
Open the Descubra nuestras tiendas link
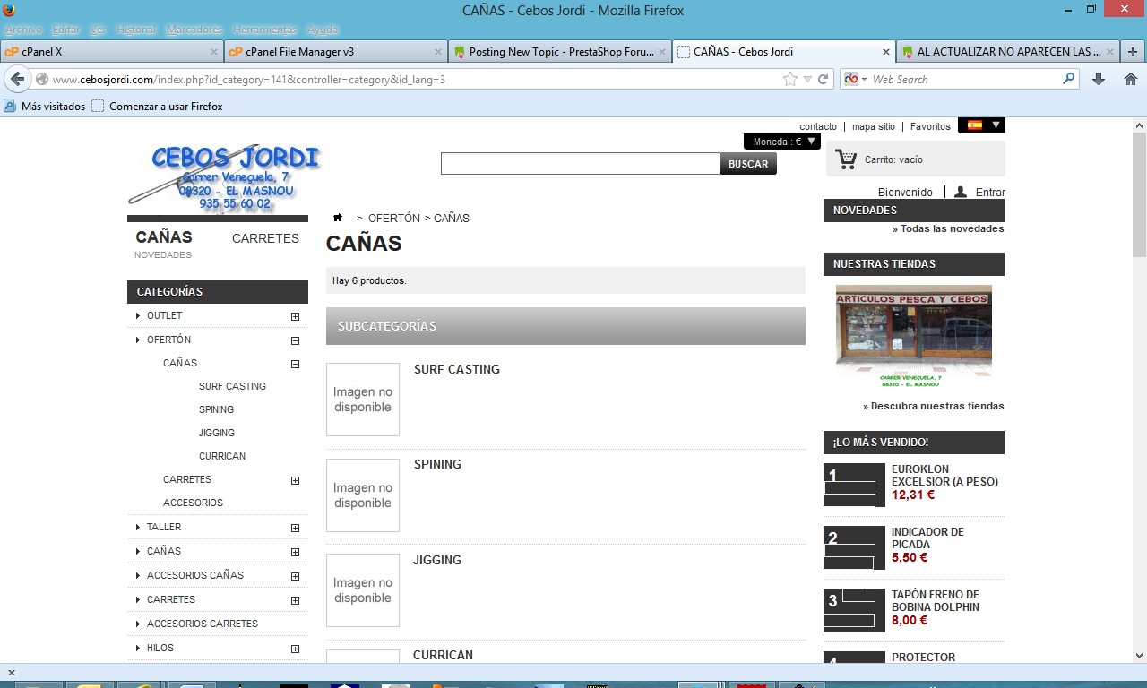pos(934,406)
